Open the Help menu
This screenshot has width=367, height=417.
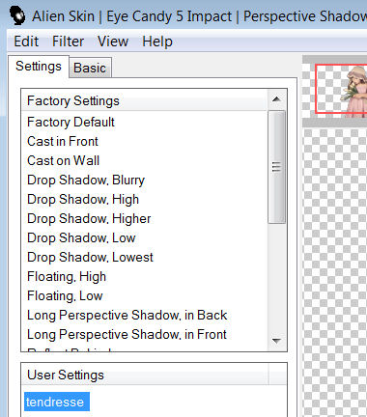(x=157, y=42)
